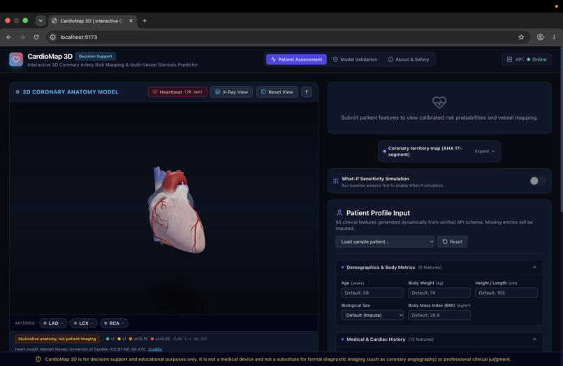563x366 pixels.
Task: Toggle the LCX artery chip
Action: click(x=83, y=323)
